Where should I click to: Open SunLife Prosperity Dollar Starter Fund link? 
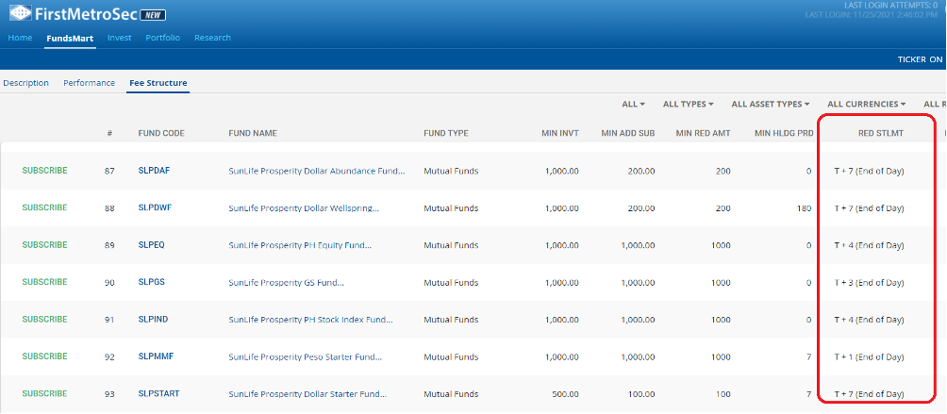[x=307, y=394]
